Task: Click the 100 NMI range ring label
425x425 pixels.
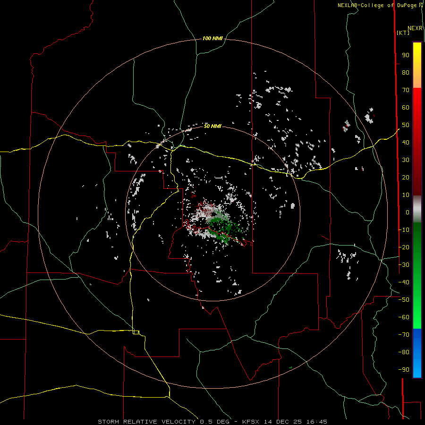Action: [212, 39]
